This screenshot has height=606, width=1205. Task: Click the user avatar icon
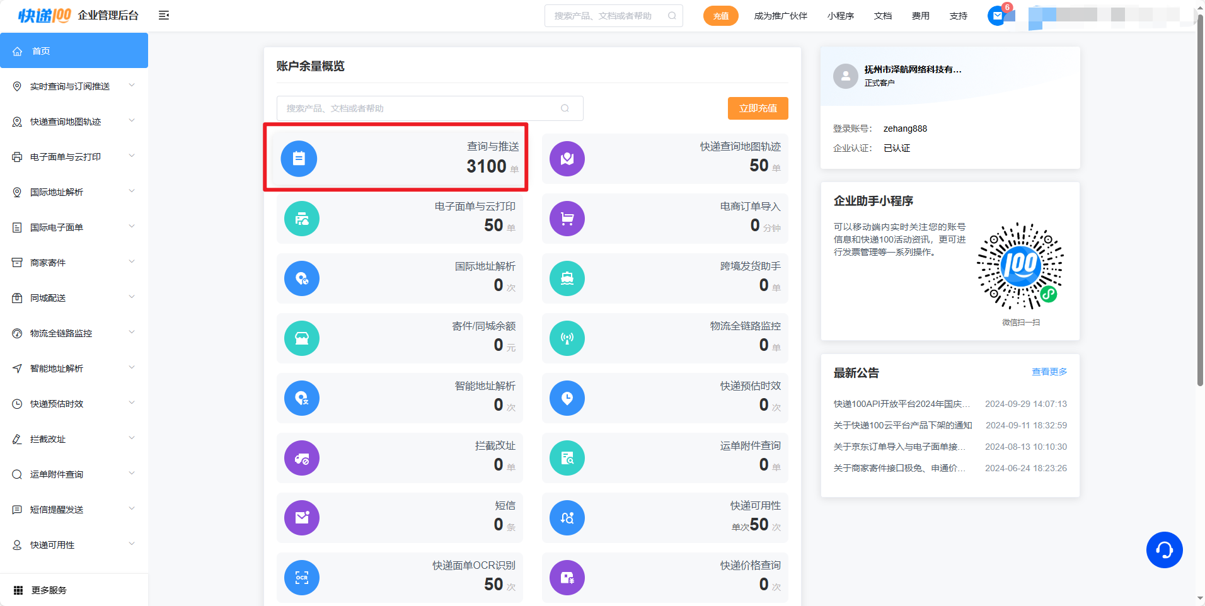click(x=845, y=76)
